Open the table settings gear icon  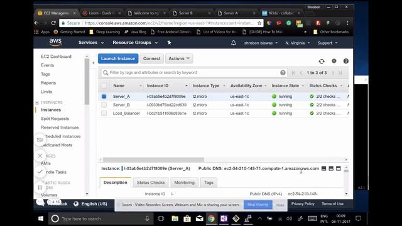point(334,61)
